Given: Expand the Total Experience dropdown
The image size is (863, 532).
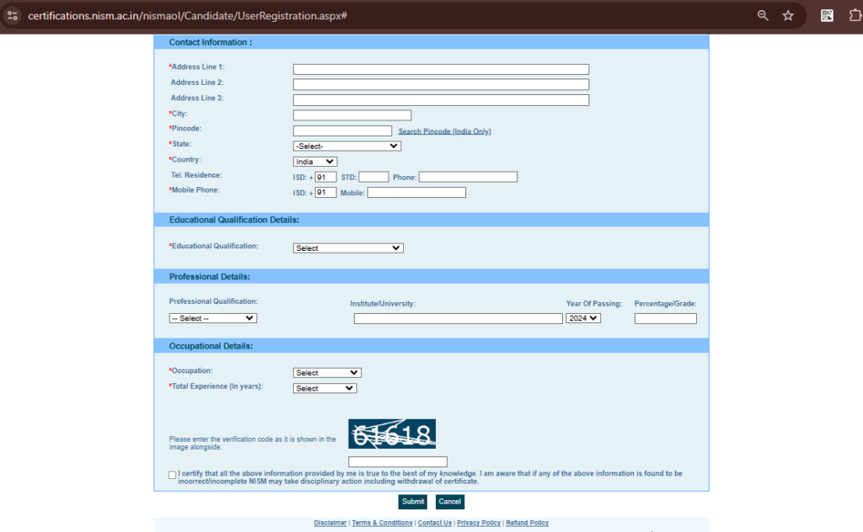Looking at the screenshot, I should point(324,388).
